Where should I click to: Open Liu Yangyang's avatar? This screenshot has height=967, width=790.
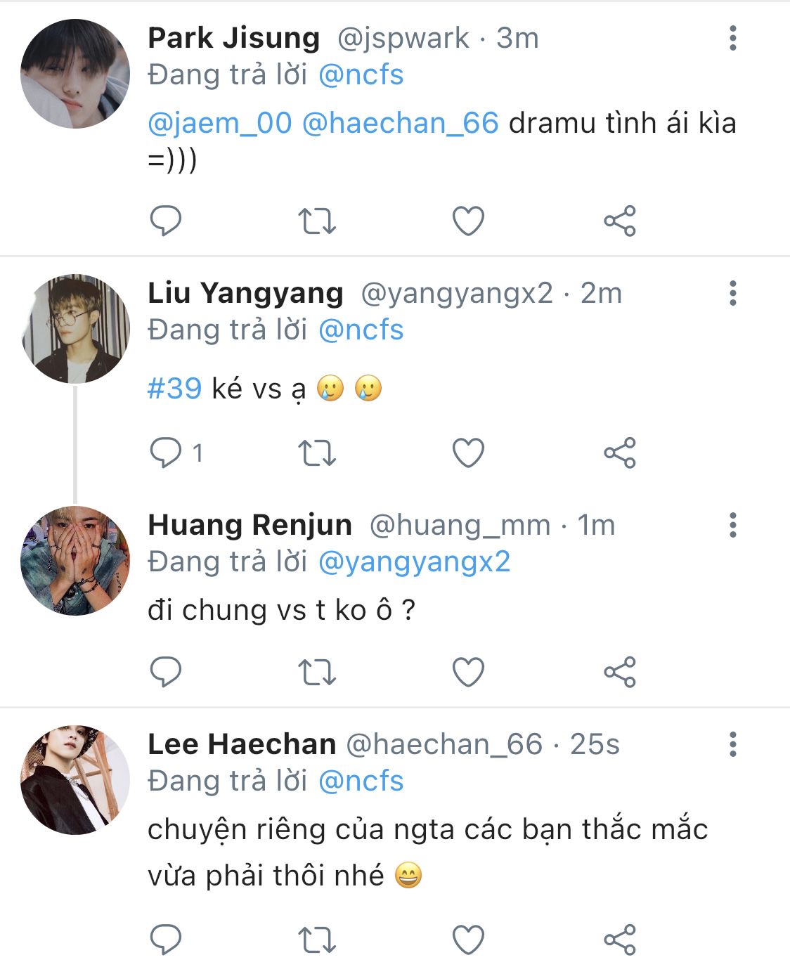tap(75, 329)
